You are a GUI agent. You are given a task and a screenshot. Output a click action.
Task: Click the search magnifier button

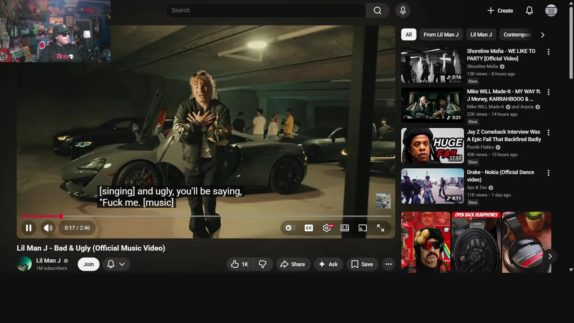coord(378,10)
